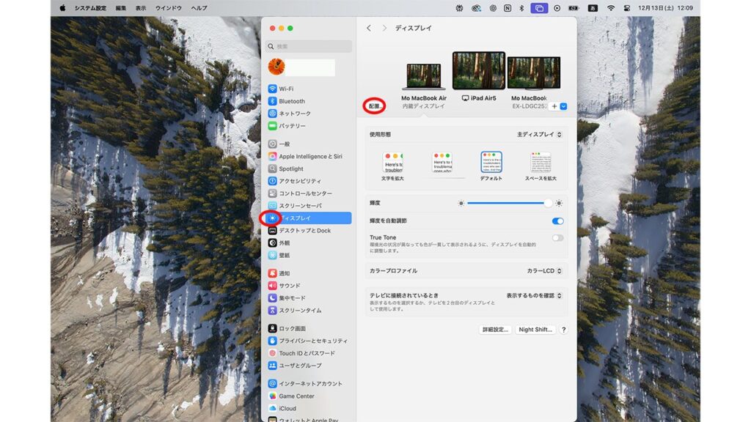Image resolution: width=751 pixels, height=422 pixels.
Task: Select Bluetooth in the sidebar
Action: (291, 101)
